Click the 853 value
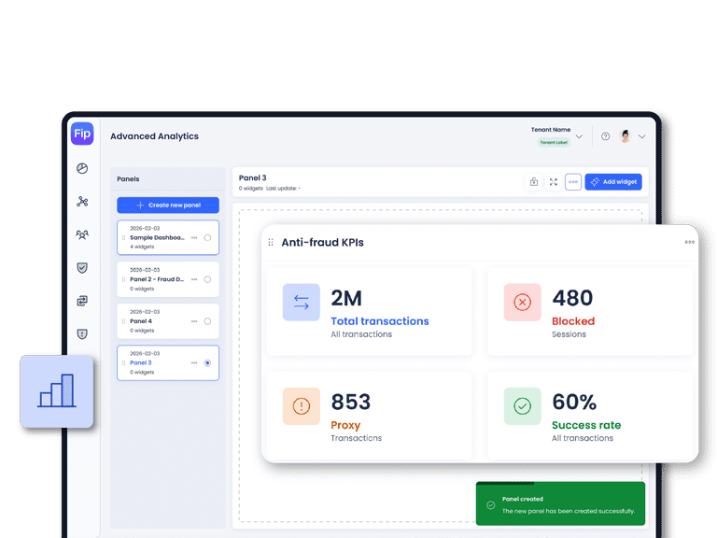This screenshot has width=717, height=538. (x=351, y=403)
